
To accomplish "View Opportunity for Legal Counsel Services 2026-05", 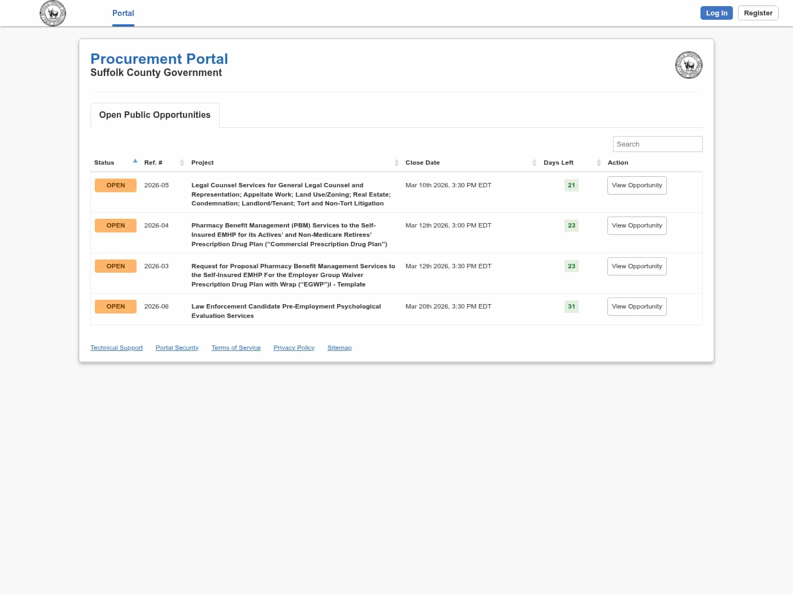I will click(637, 186).
